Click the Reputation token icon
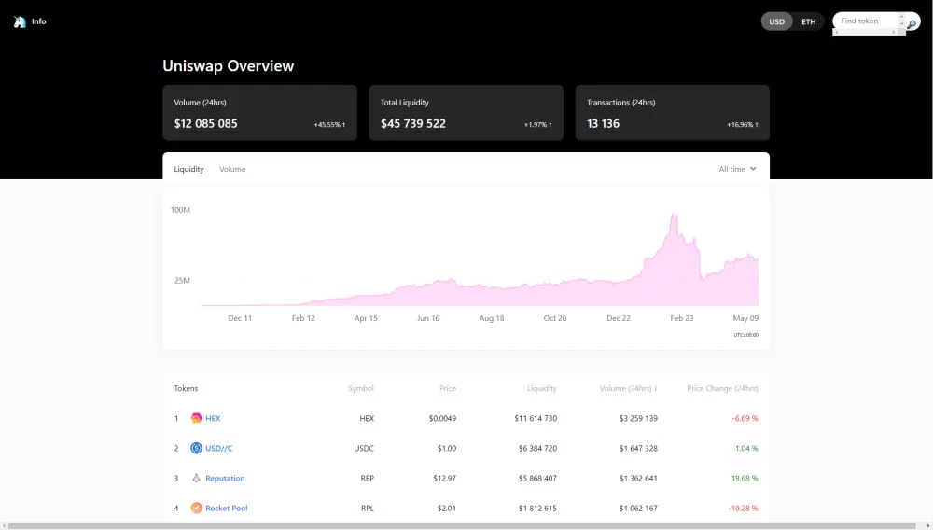 click(196, 479)
